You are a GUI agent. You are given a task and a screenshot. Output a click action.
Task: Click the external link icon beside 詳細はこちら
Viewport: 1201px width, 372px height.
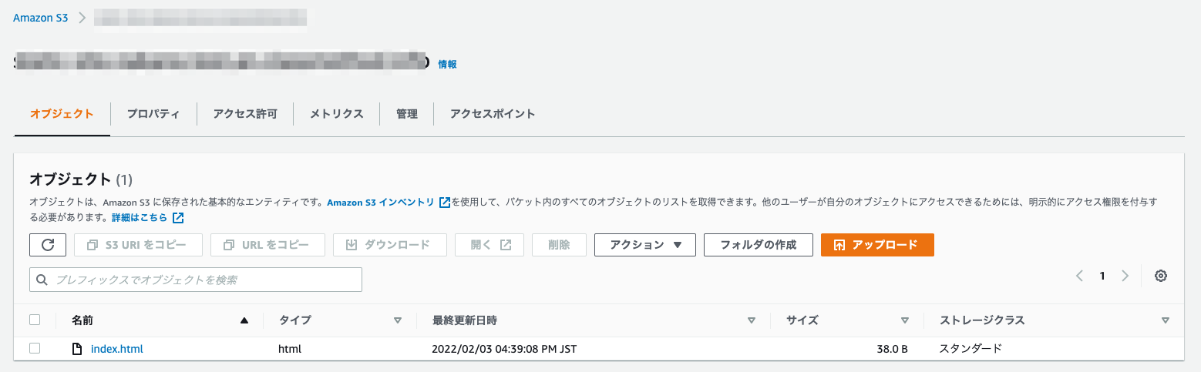[178, 218]
